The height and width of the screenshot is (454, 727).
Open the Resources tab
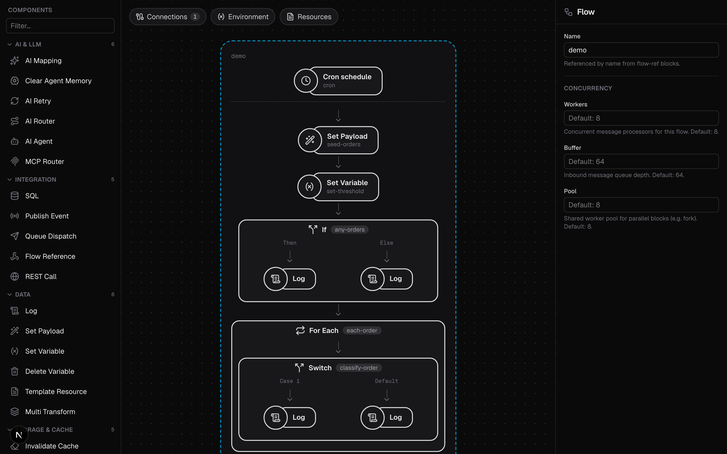(x=309, y=17)
